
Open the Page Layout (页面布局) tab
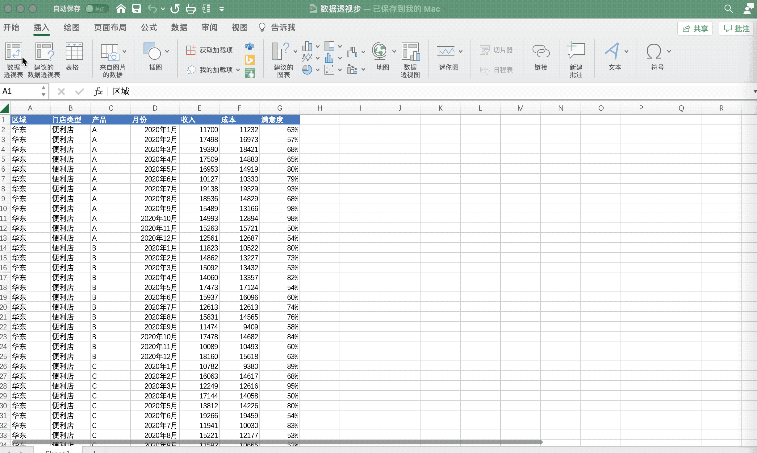(110, 27)
